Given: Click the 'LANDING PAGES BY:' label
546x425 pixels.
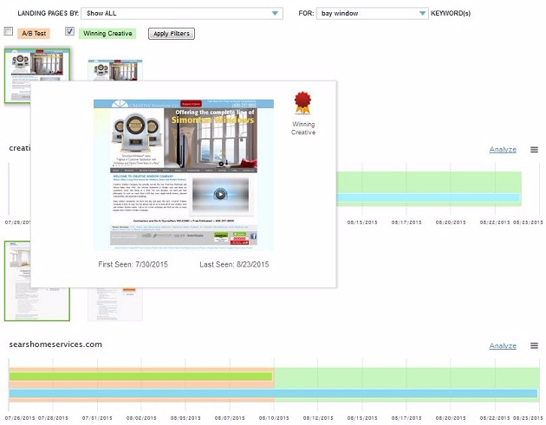Looking at the screenshot, I should [x=48, y=13].
